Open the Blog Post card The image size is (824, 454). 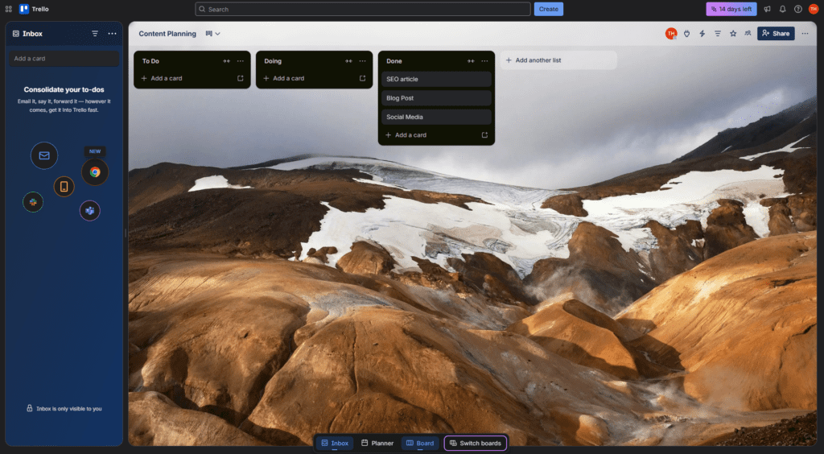click(x=436, y=98)
